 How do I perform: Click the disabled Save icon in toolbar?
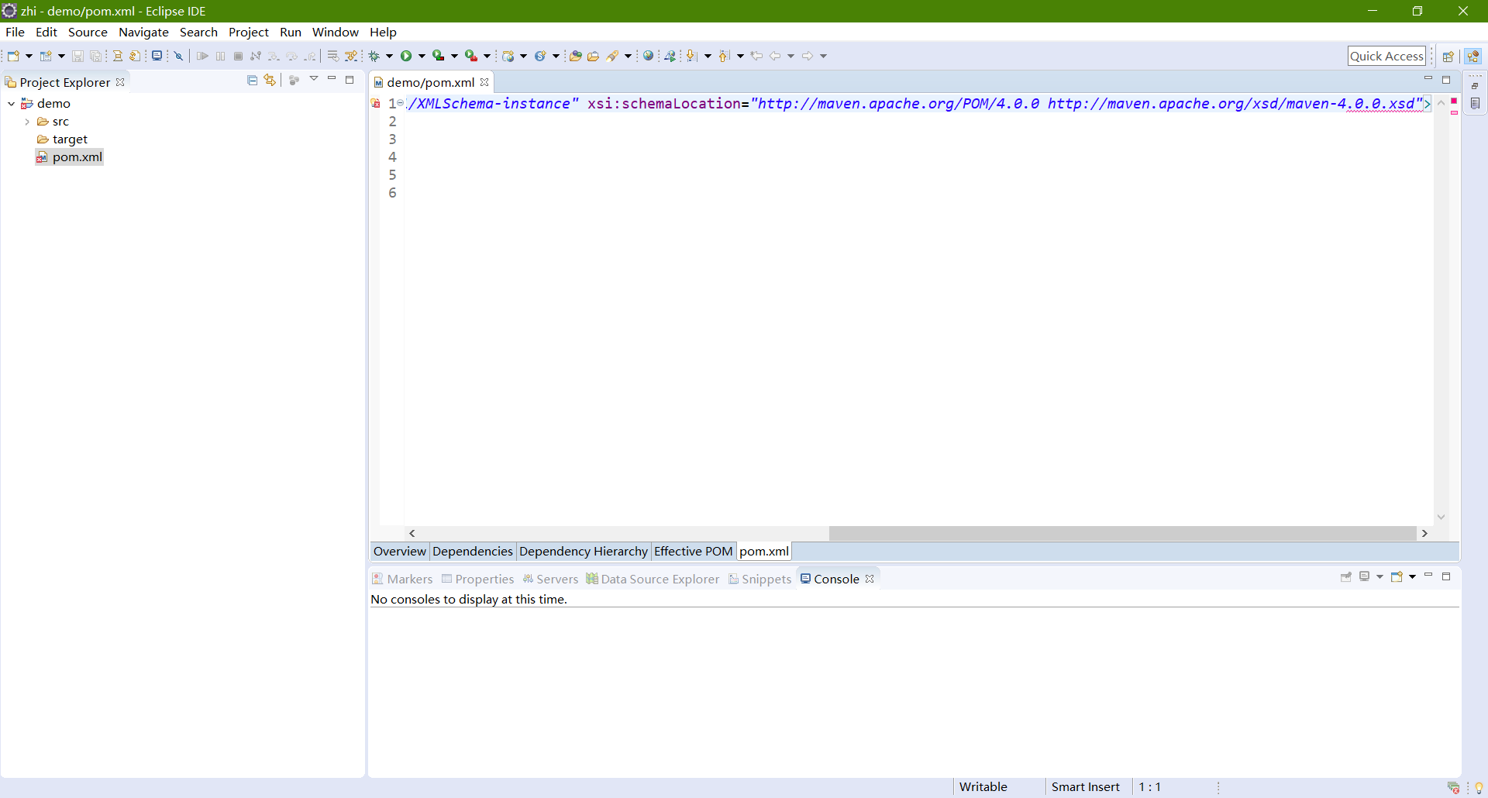[x=77, y=56]
